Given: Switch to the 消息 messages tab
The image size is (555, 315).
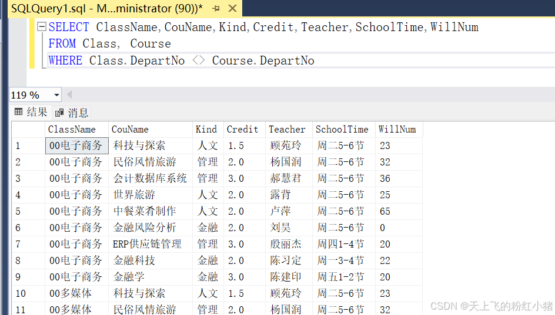Looking at the screenshot, I should (72, 113).
